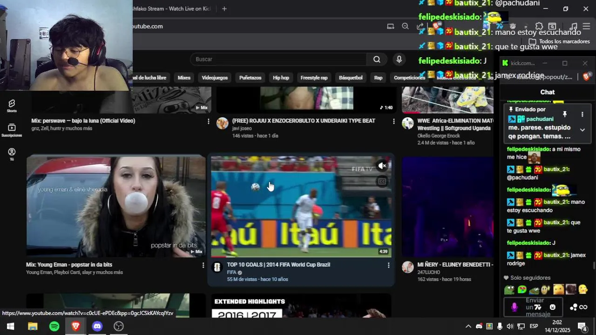Open Suscripciones in the YouTube sidebar
The width and height of the screenshot is (596, 335).
[12, 130]
